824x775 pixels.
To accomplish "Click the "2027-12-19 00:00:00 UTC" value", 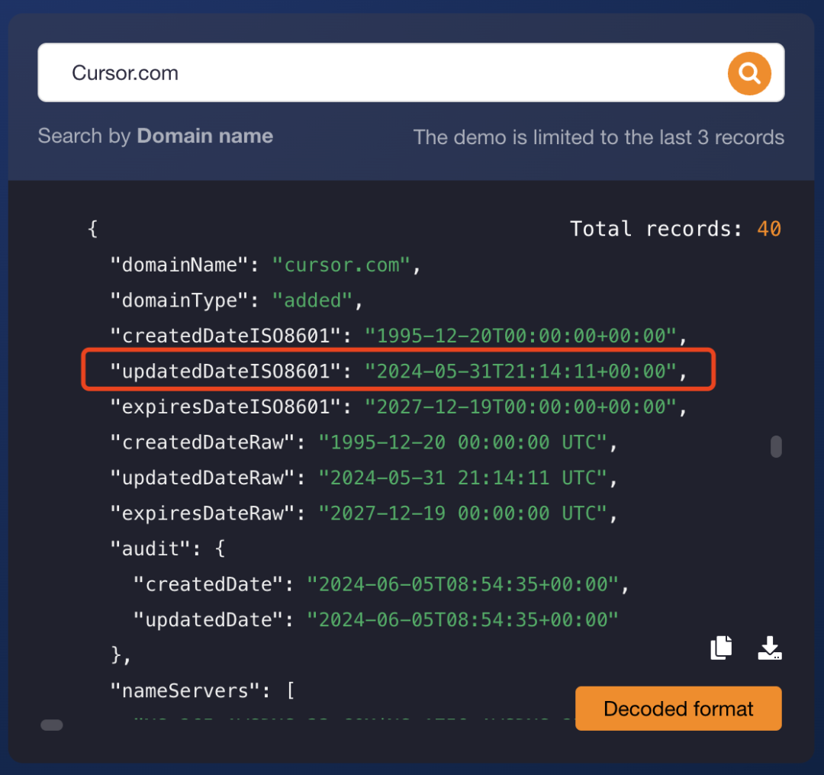I will coord(462,513).
